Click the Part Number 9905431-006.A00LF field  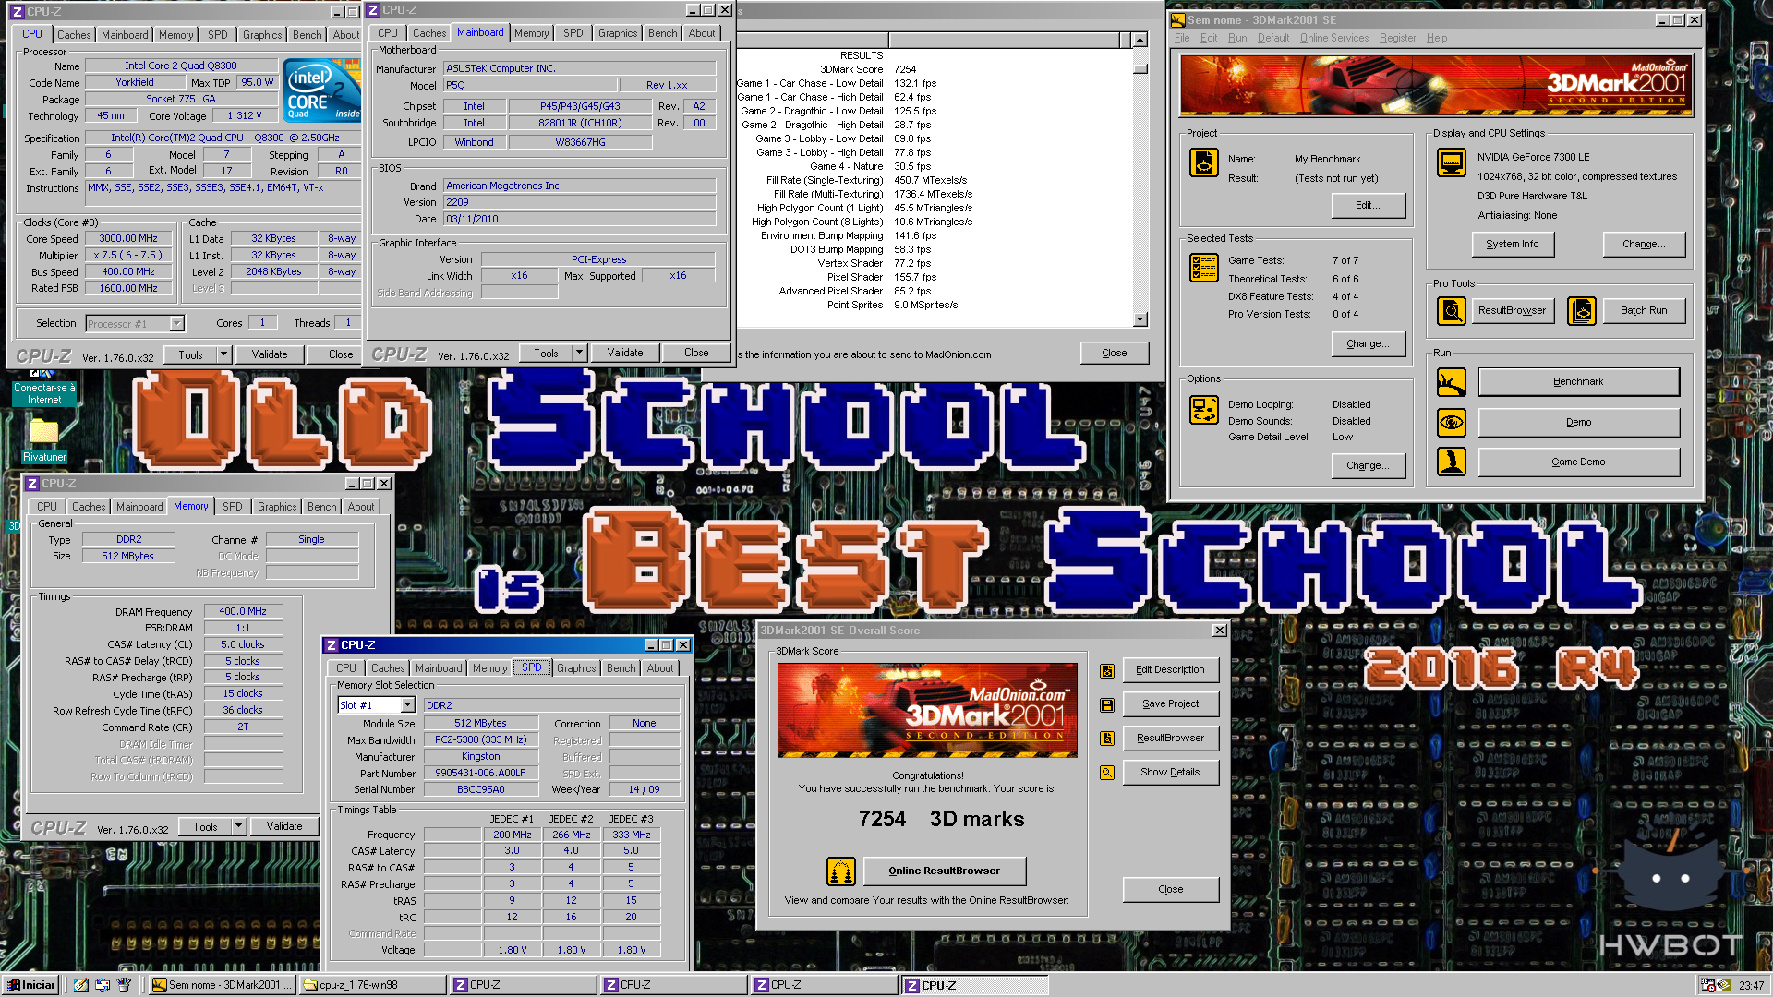point(480,774)
